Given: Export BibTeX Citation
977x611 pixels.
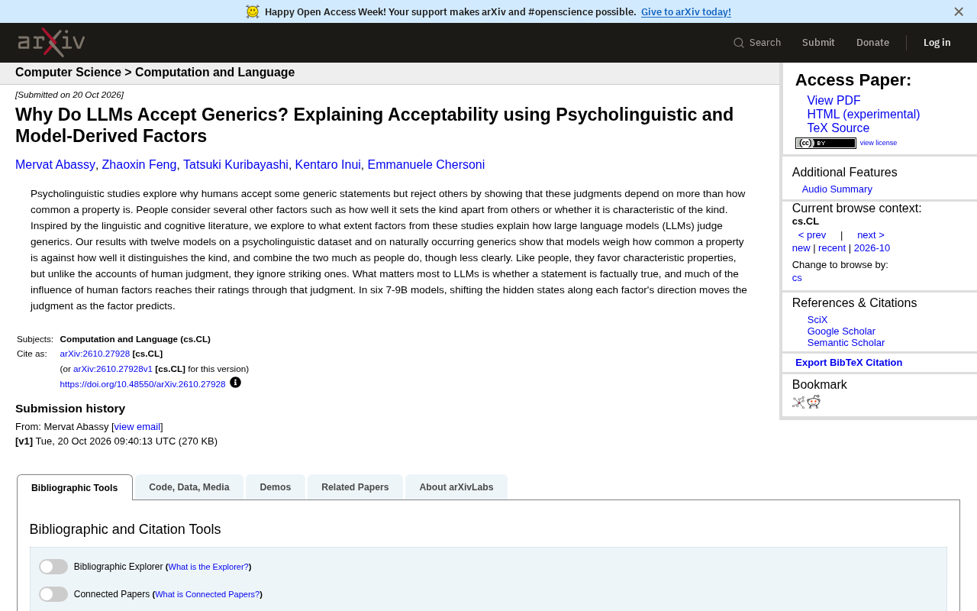Looking at the screenshot, I should (849, 363).
